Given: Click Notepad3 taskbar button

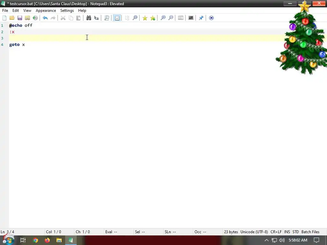Looking at the screenshot, I should point(71,240).
